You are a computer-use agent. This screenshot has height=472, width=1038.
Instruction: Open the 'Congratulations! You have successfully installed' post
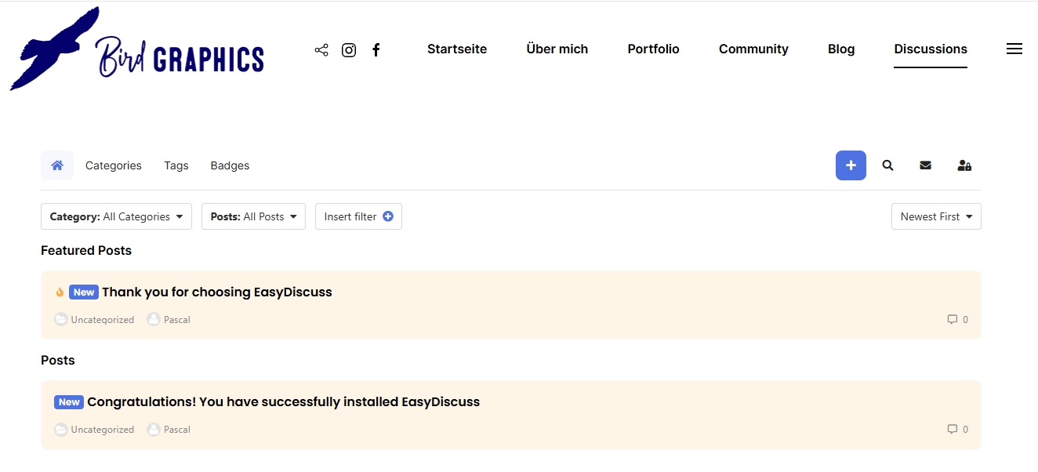283,401
